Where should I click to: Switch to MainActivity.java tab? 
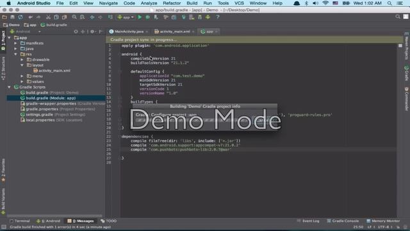(129, 31)
